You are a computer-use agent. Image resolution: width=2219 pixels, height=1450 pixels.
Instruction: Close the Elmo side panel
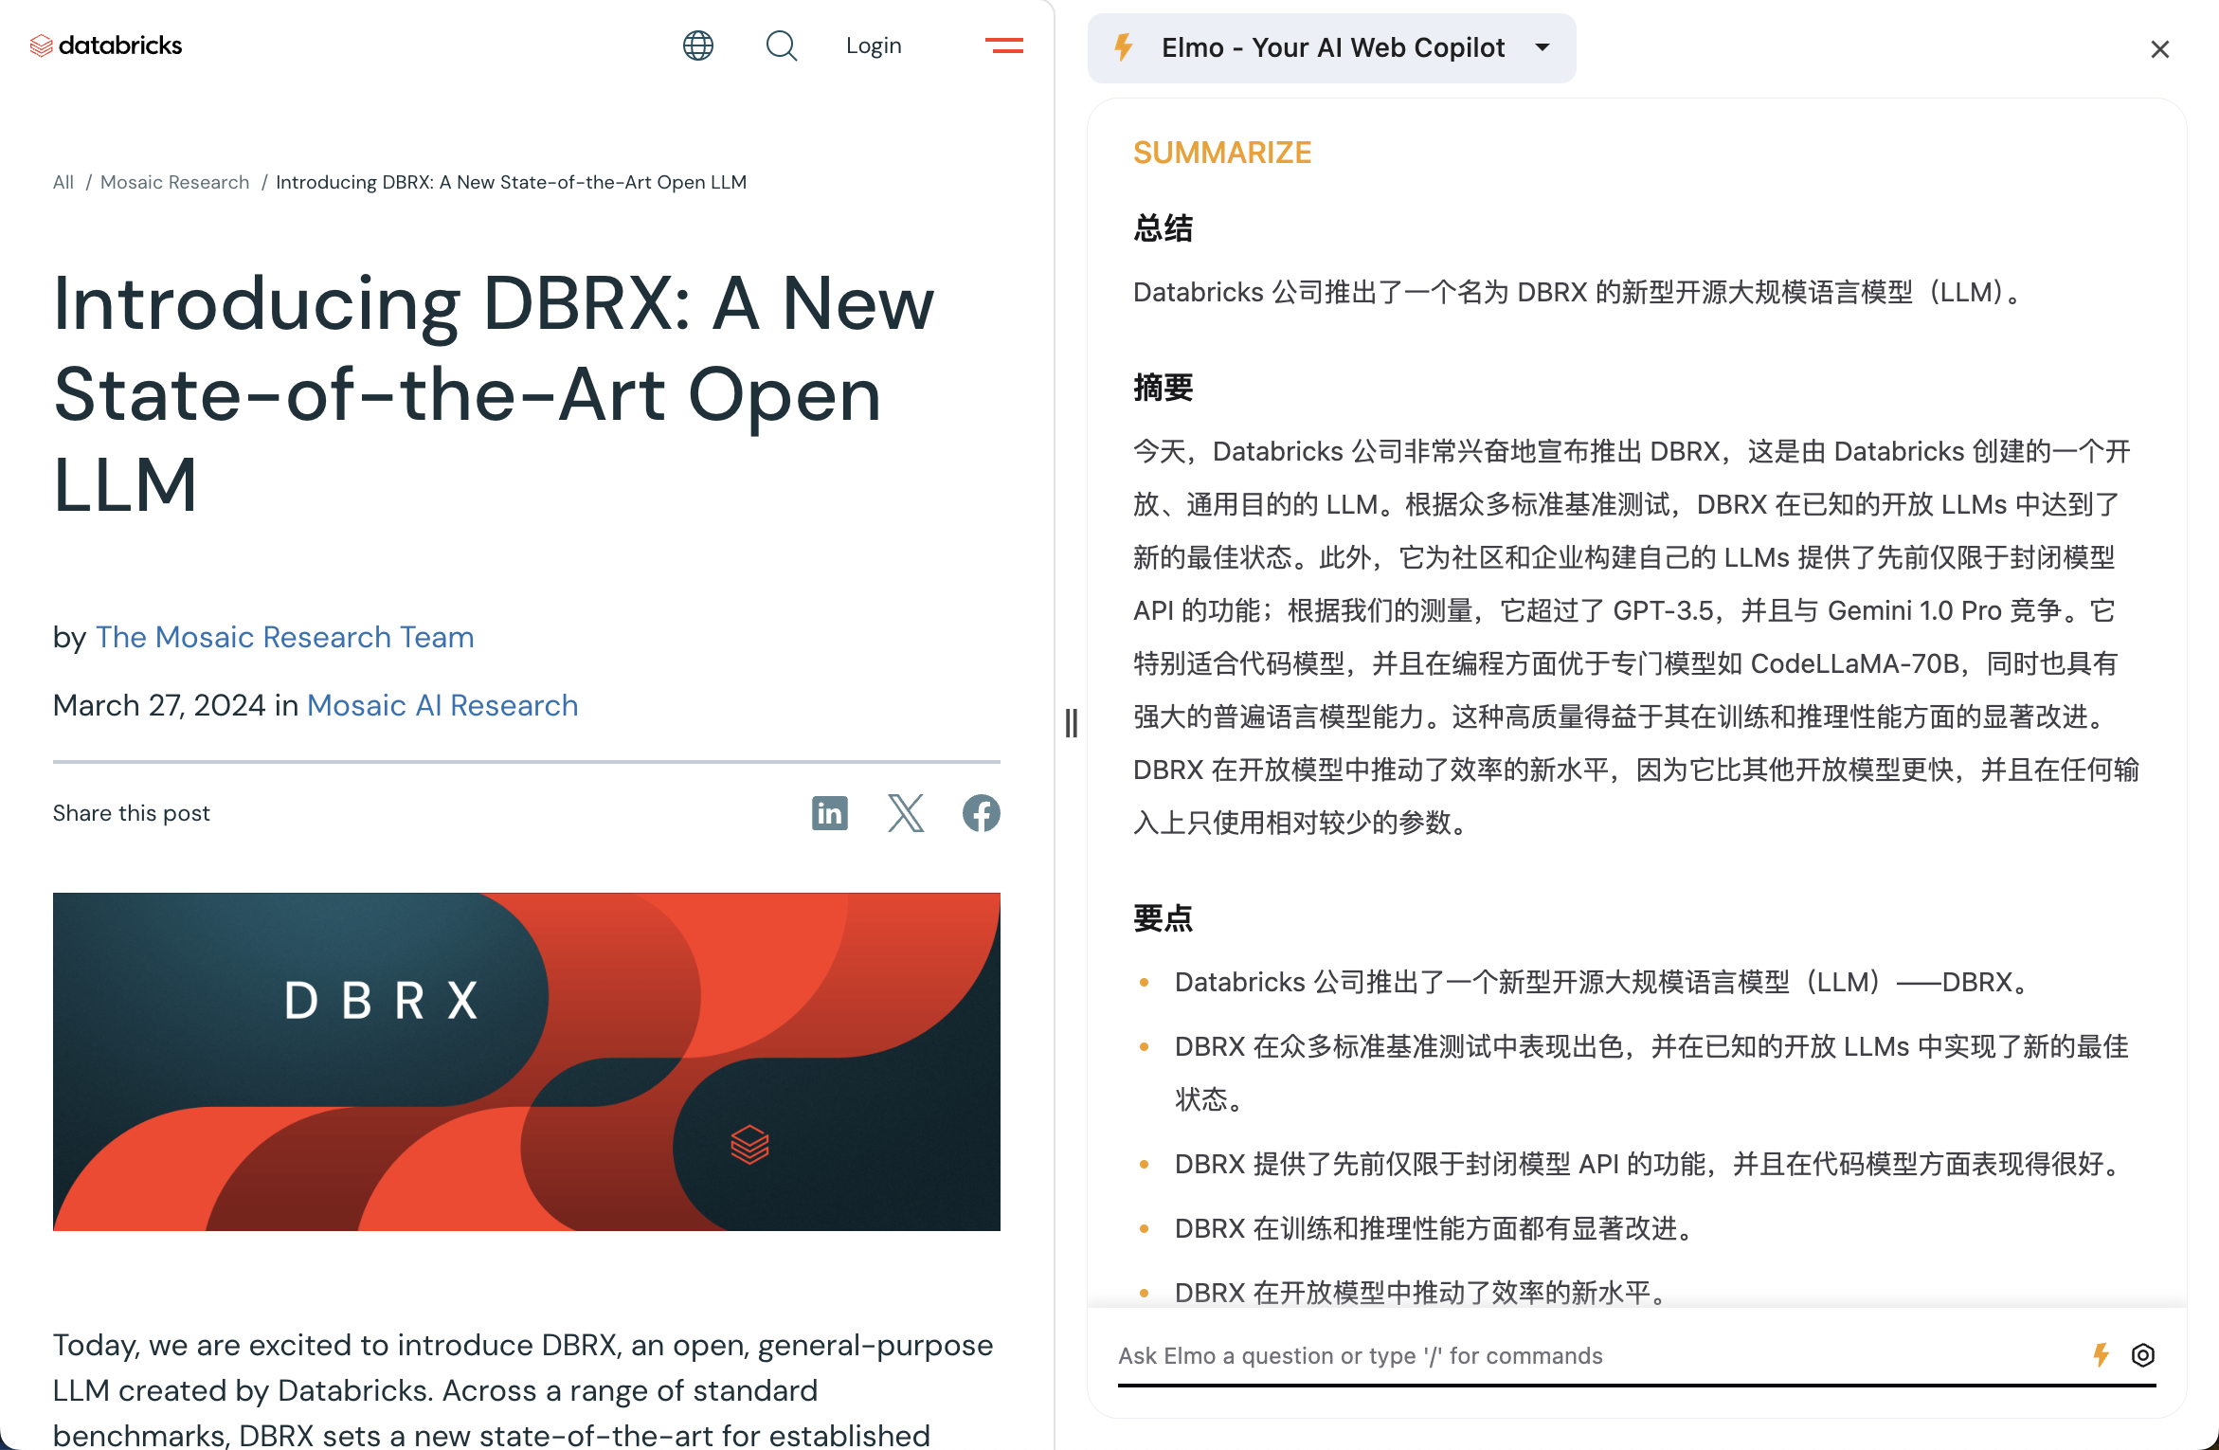(x=2160, y=49)
